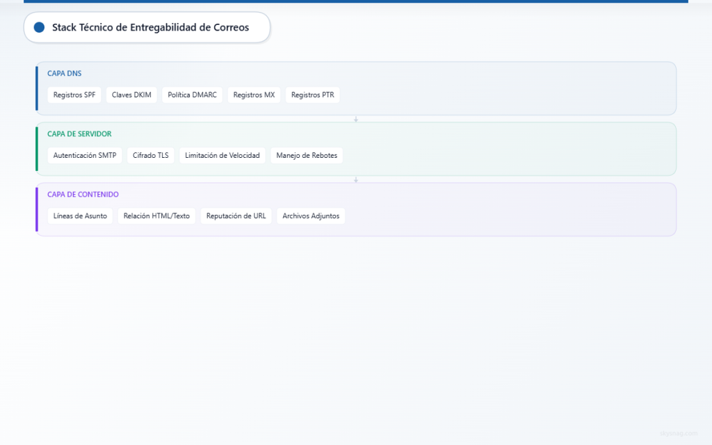
Task: Select the Registros SPF chip
Action: (x=74, y=95)
